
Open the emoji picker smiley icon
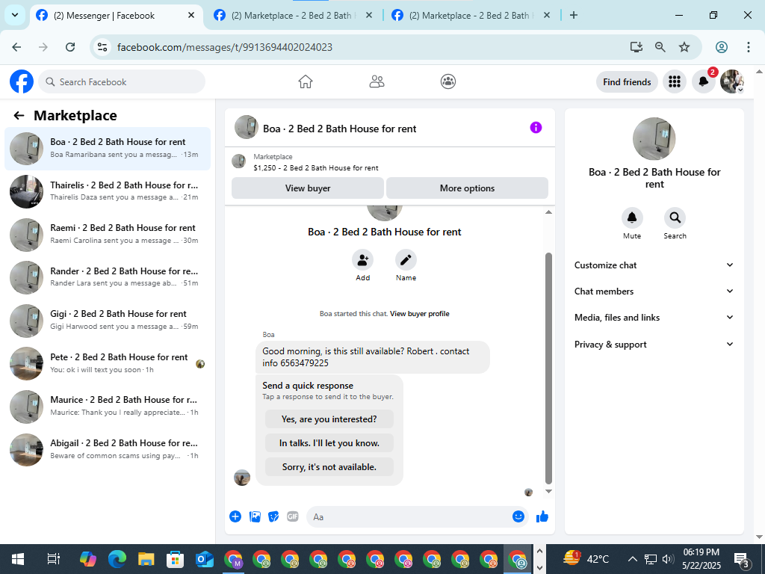518,516
